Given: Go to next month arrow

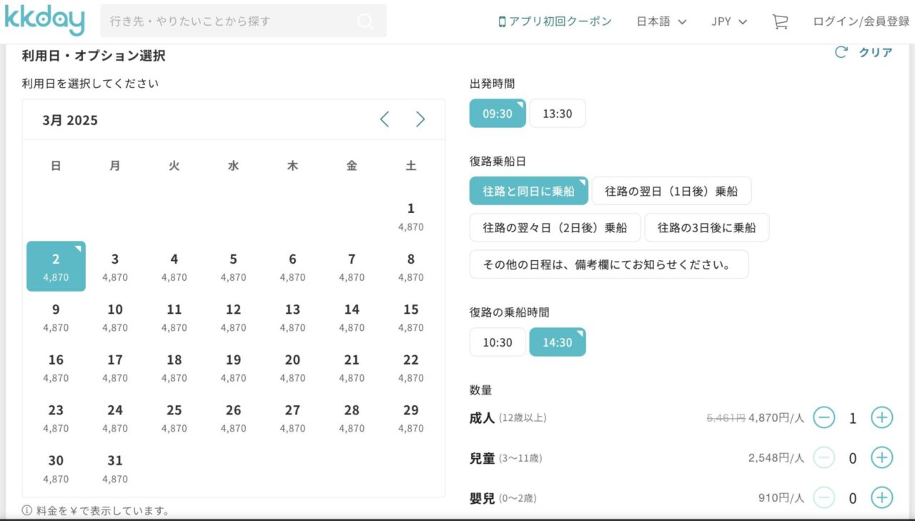Looking at the screenshot, I should tap(420, 119).
